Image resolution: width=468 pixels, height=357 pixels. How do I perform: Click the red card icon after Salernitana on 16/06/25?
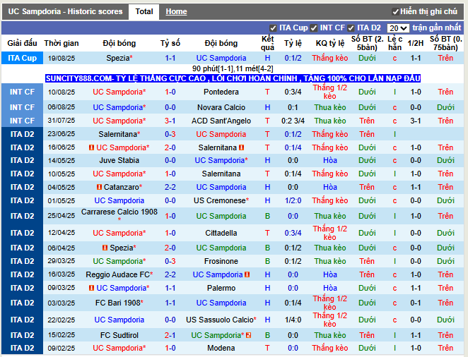[x=242, y=147]
